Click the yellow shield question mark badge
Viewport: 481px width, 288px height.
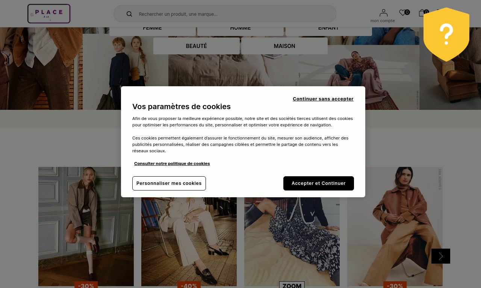tap(446, 34)
